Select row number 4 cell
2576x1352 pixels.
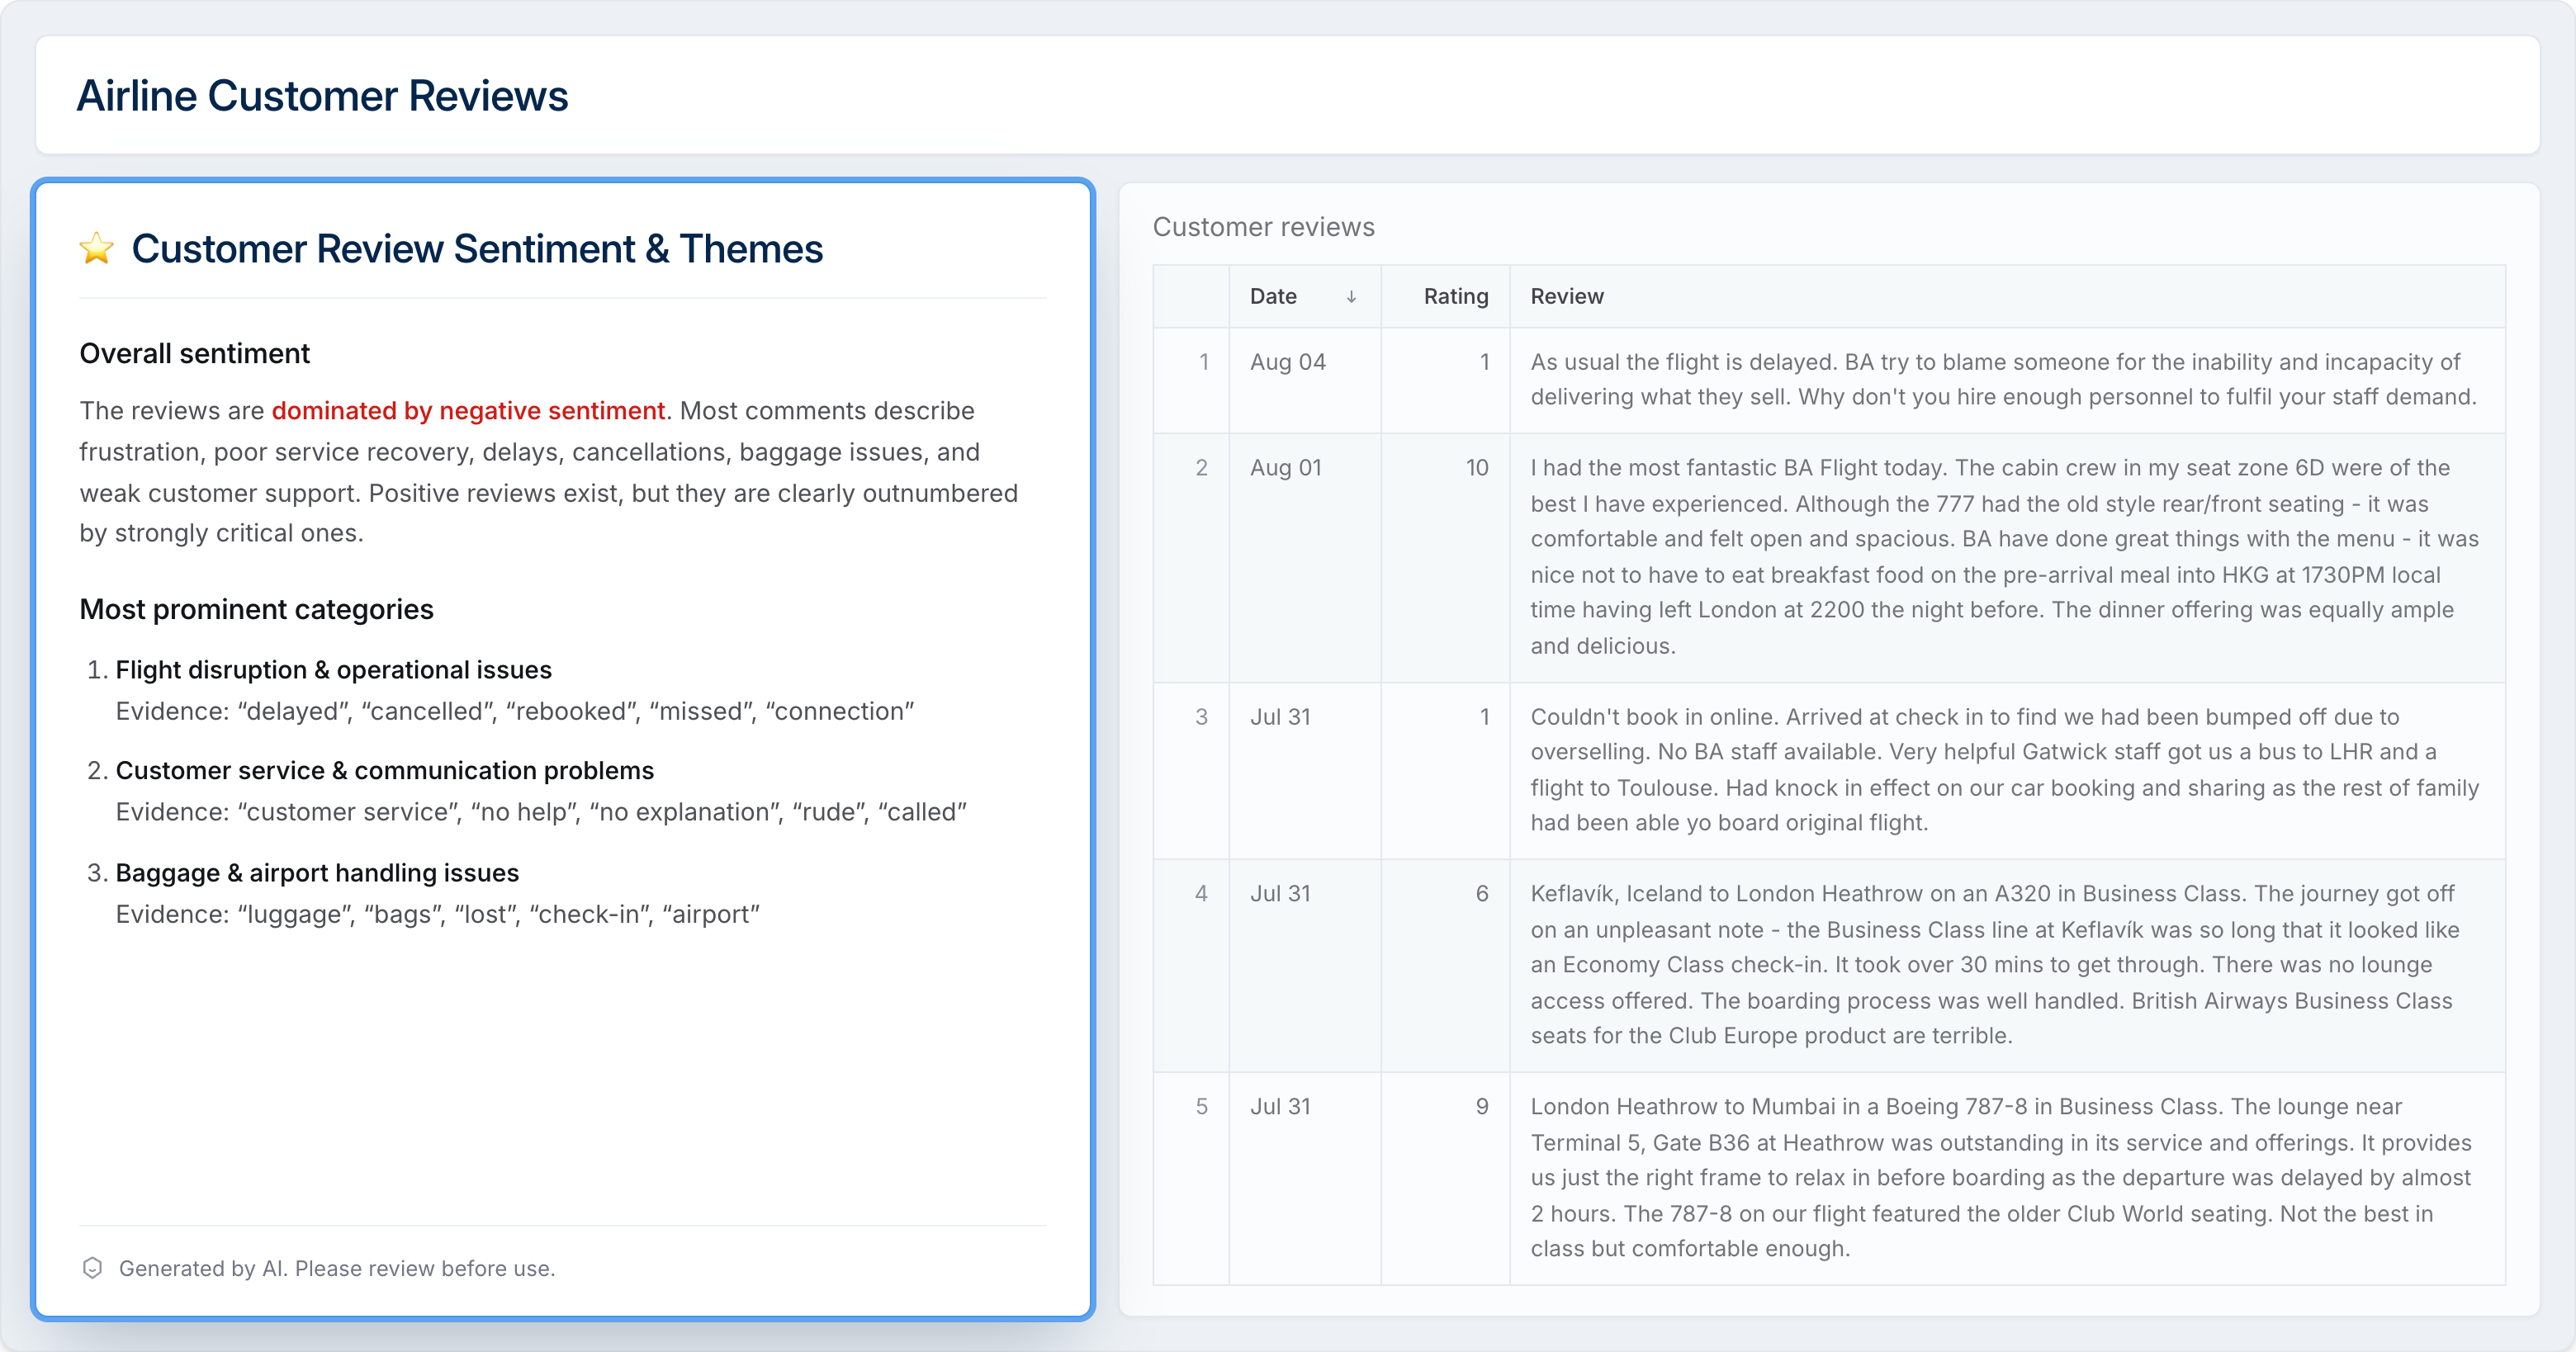1191,966
